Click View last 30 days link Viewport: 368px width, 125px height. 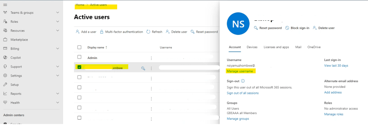[x=336, y=66]
